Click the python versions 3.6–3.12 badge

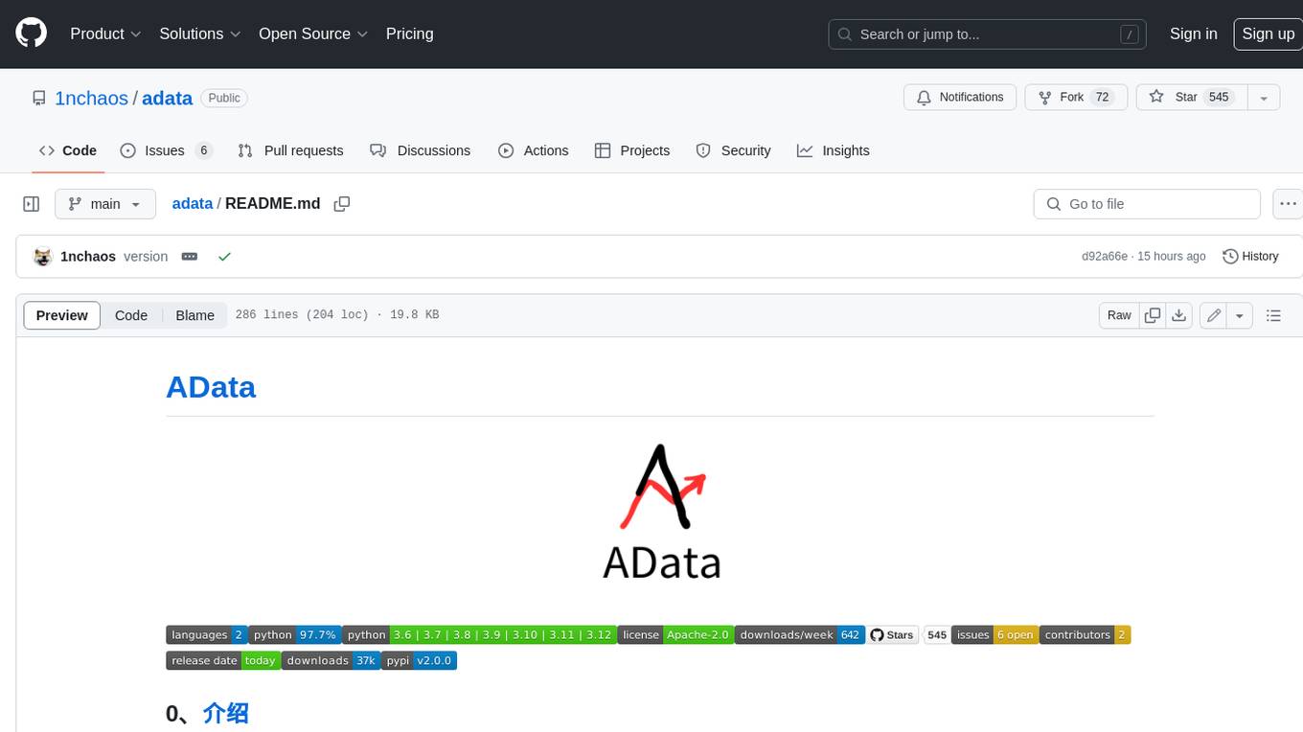point(479,634)
